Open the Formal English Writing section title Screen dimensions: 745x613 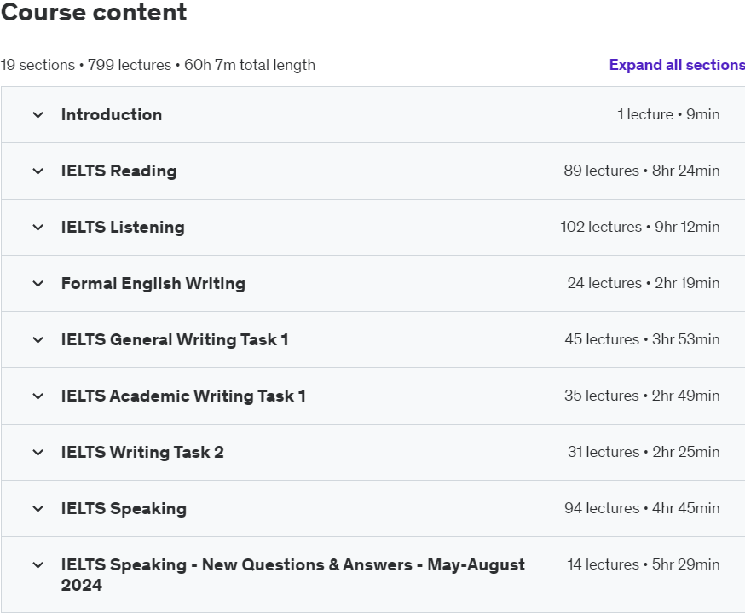(153, 283)
